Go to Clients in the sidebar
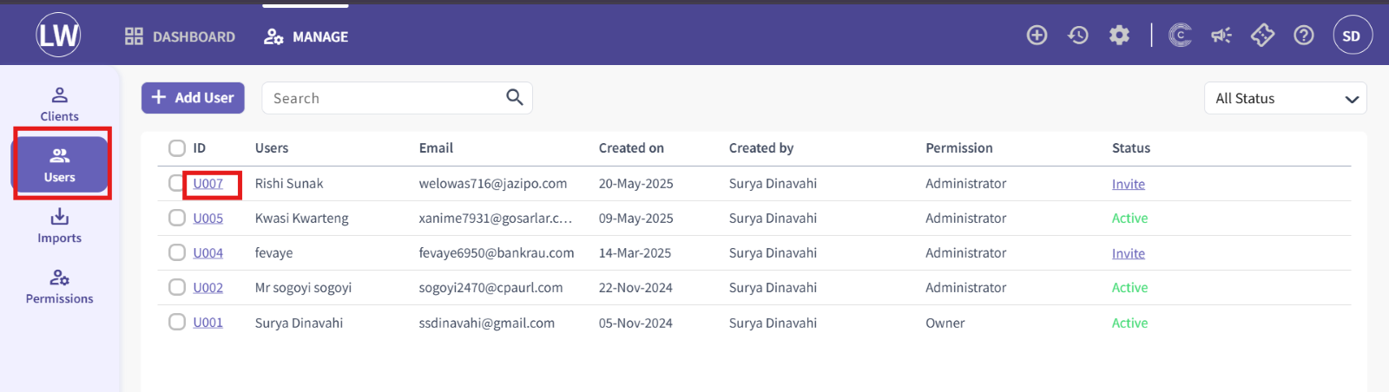The image size is (1389, 392). [59, 104]
